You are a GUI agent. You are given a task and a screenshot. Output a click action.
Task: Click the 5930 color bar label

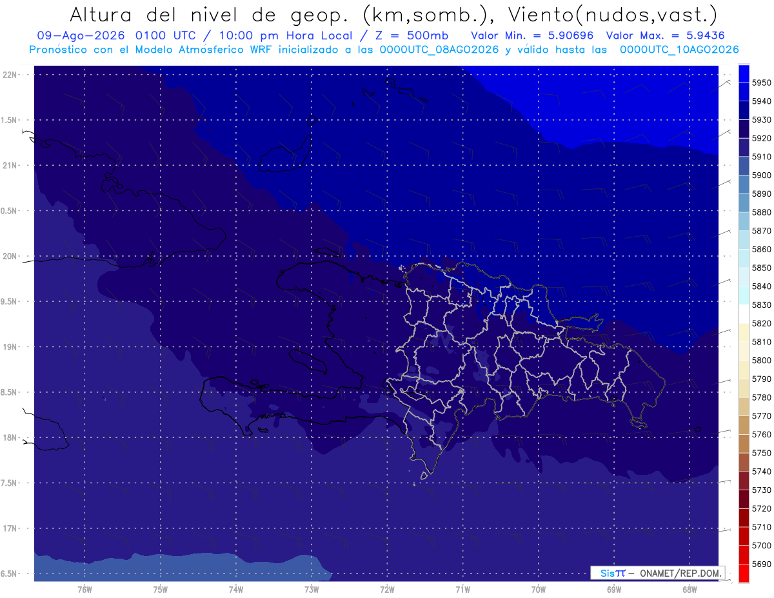coord(762,120)
